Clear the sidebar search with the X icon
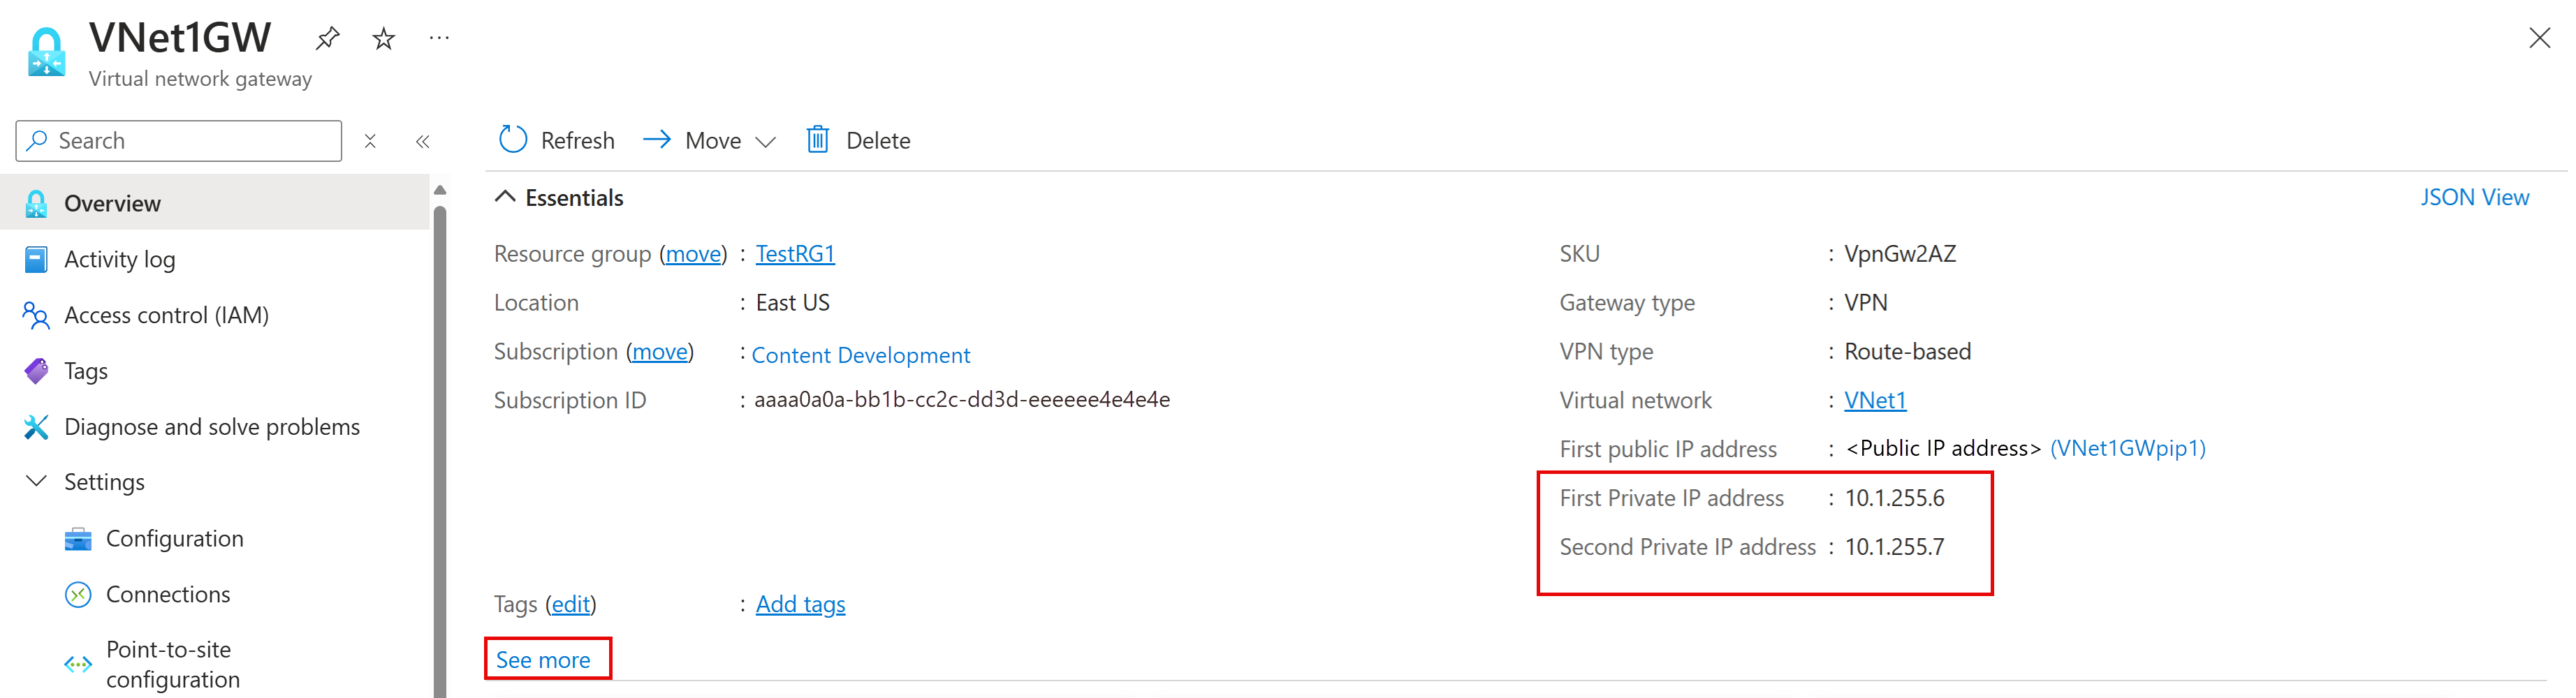The width and height of the screenshot is (2576, 698). click(x=370, y=141)
